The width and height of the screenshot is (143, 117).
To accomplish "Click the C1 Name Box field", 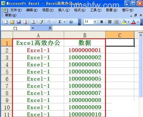I will [x=15, y=28].
